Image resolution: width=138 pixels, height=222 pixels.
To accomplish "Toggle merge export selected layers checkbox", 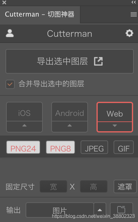I will click(10, 84).
